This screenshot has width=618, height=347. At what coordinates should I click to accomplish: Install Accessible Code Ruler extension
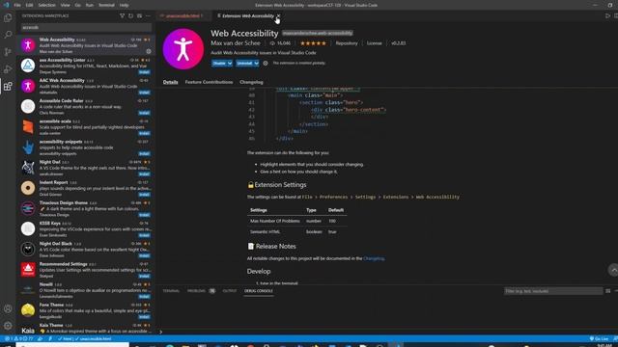[144, 113]
